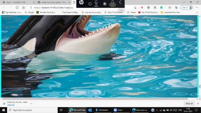Open the Videos bookmark

click(131, 12)
